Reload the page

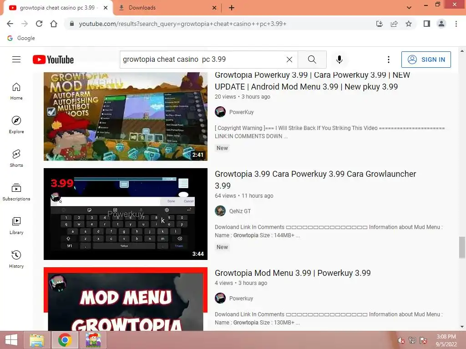pyautogui.click(x=39, y=24)
